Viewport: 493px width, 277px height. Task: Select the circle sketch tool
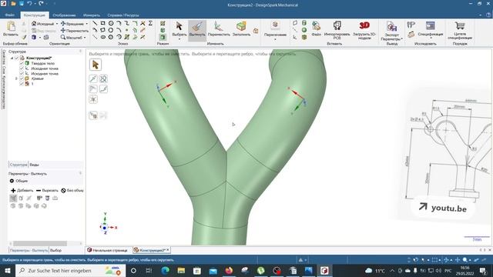tap(111, 23)
